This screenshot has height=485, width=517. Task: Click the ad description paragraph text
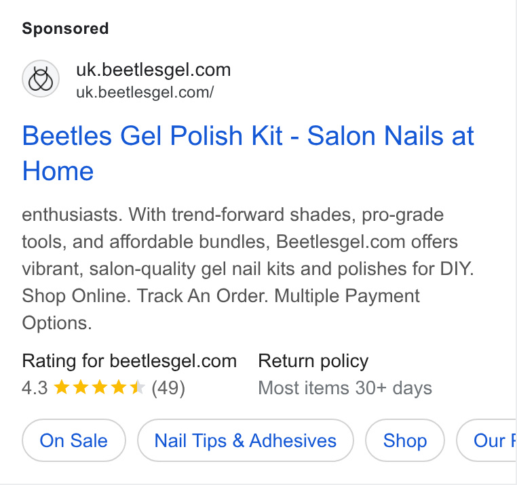[248, 269]
